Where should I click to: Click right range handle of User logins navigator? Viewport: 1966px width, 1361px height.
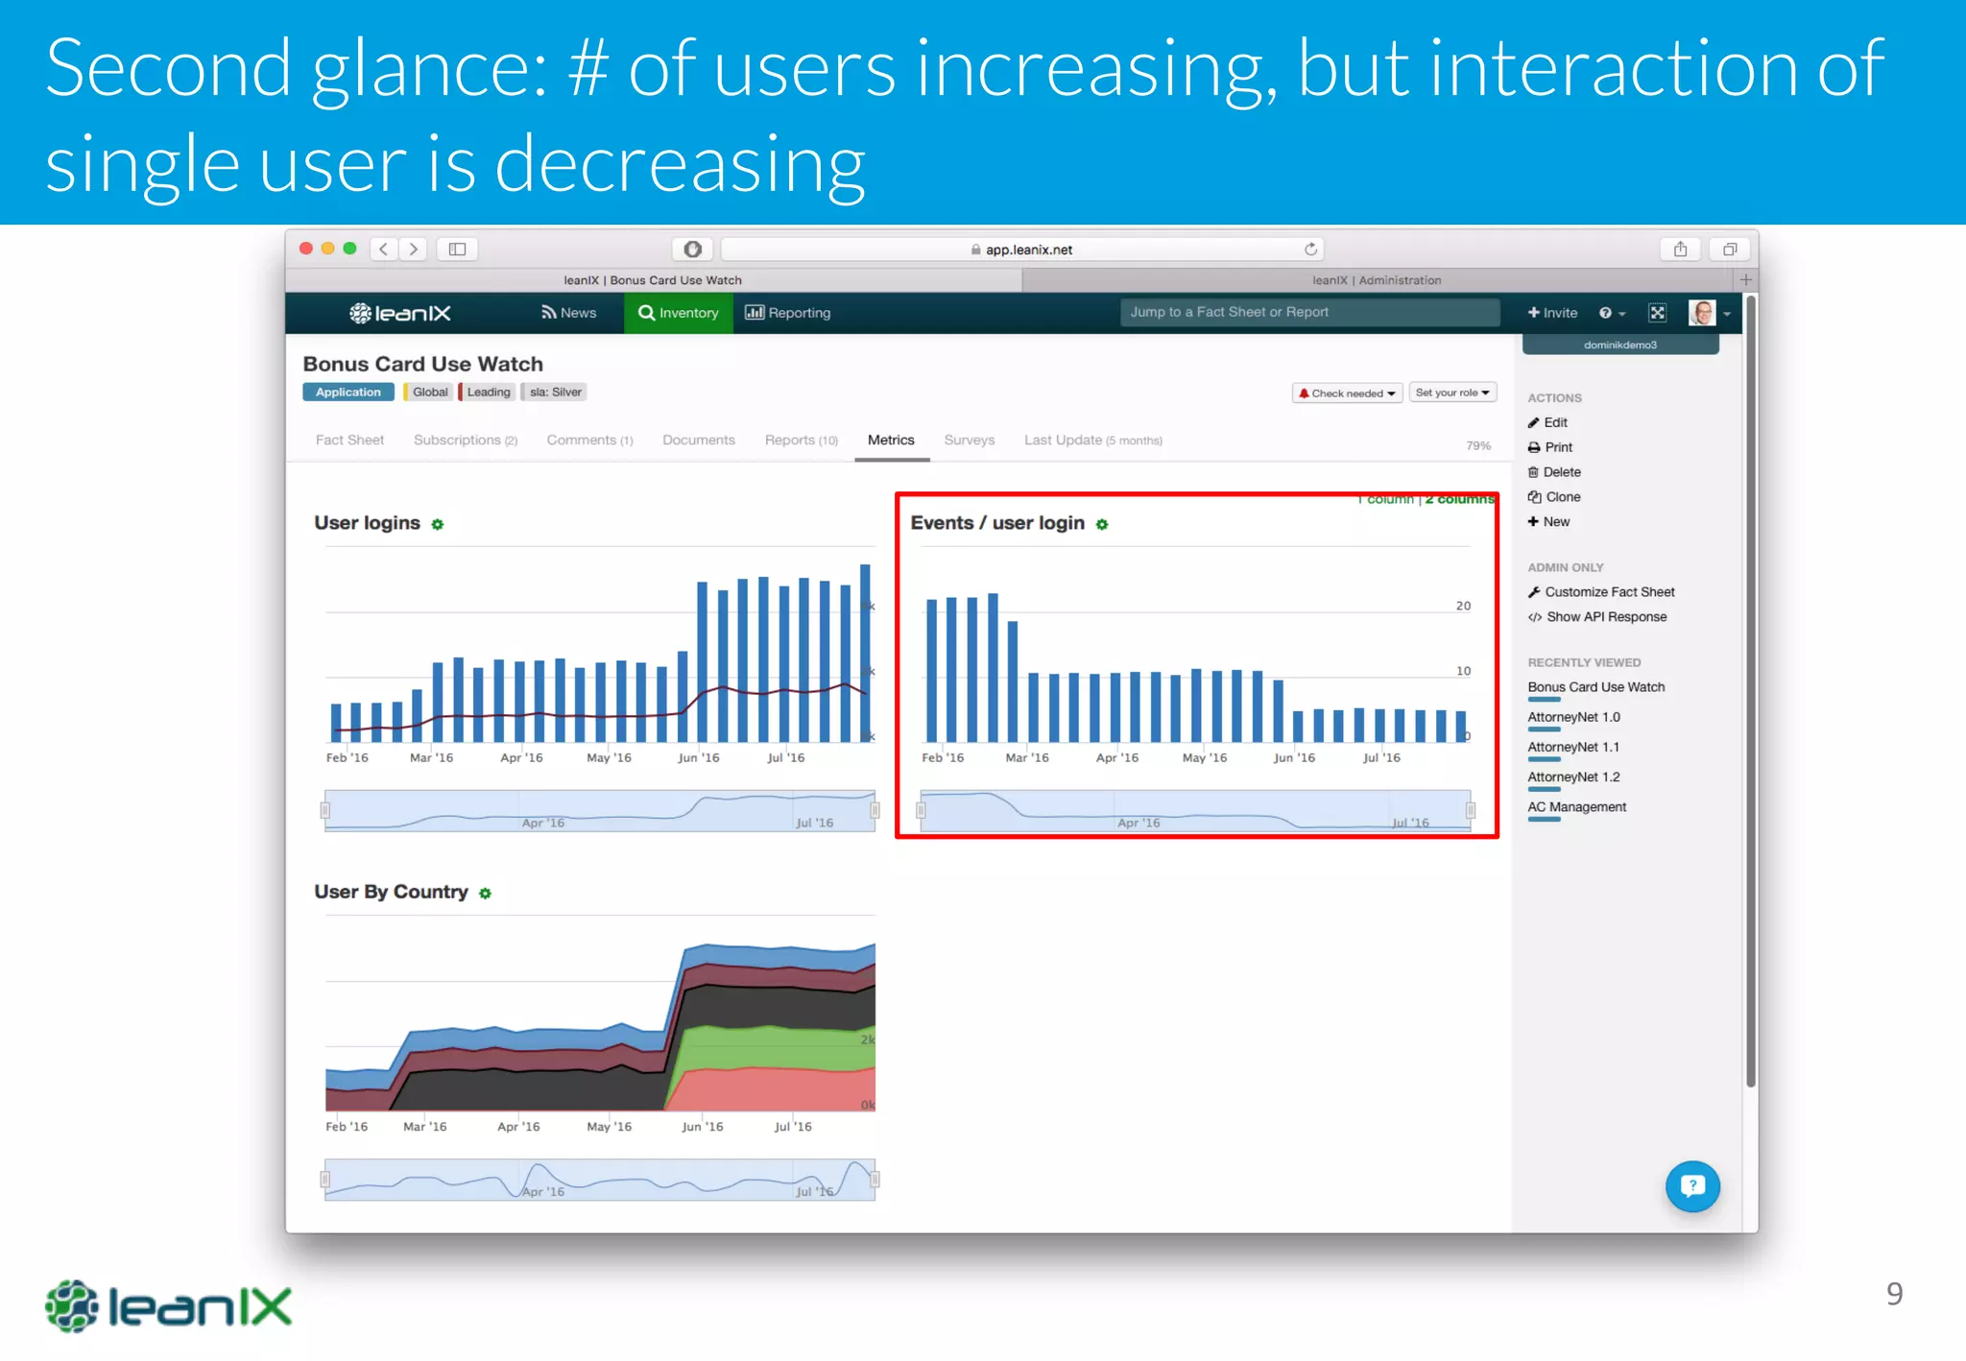(x=875, y=810)
